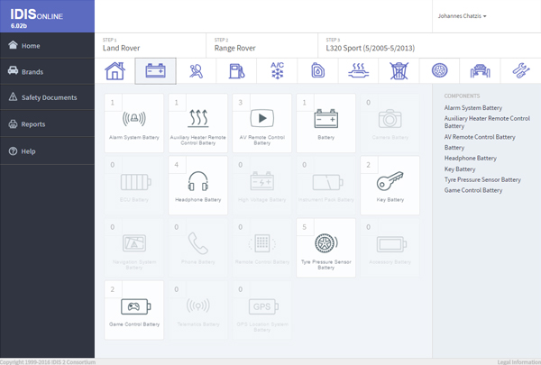Viewport: 541px width, 365px height.
Task: Open the fuel pump category icon
Action: pyautogui.click(x=236, y=70)
